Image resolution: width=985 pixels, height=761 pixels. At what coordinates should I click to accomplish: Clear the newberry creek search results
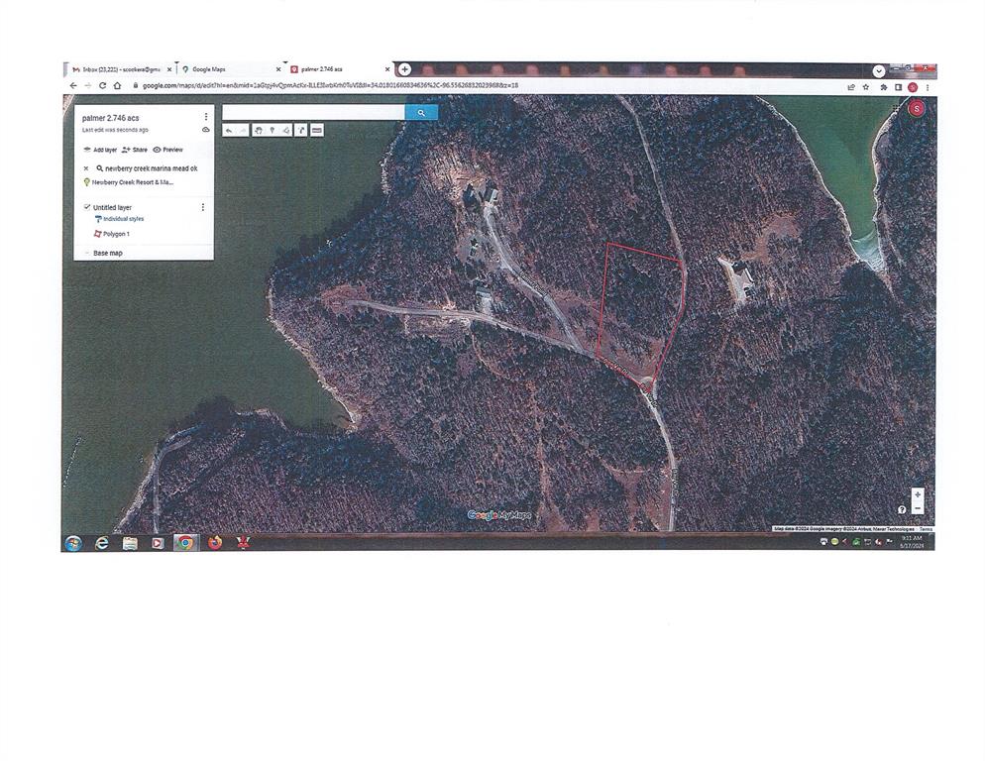(x=86, y=168)
